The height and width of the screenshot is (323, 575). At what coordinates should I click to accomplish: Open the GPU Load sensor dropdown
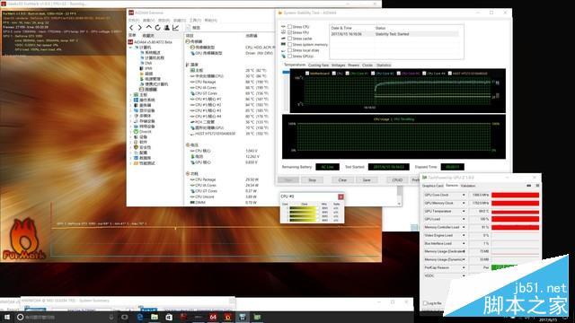point(464,219)
